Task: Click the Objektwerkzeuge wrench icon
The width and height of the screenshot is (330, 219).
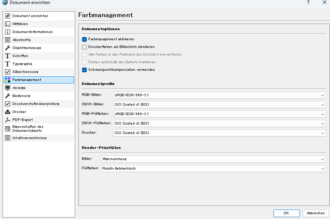Action: (x=8, y=48)
